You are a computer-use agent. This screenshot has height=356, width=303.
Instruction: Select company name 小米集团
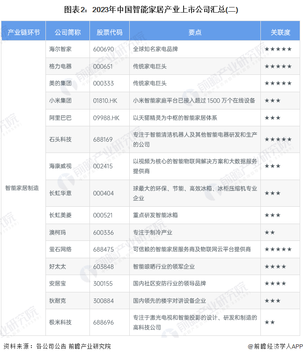pos(60,101)
